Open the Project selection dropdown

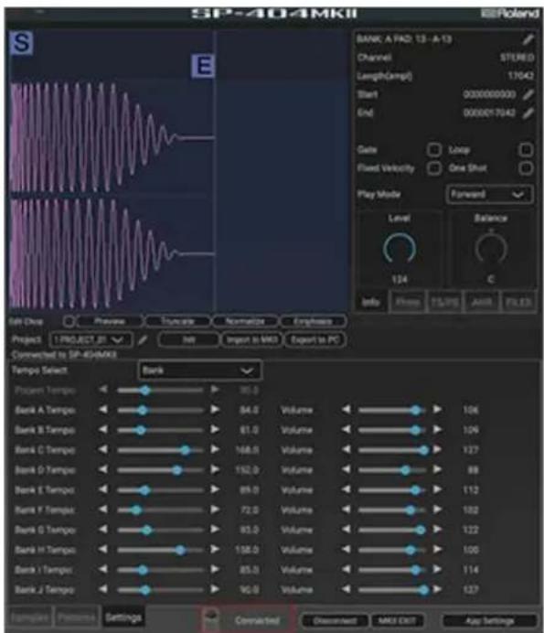click(x=91, y=340)
